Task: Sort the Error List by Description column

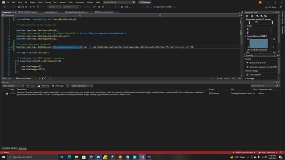Action: coord(21,89)
